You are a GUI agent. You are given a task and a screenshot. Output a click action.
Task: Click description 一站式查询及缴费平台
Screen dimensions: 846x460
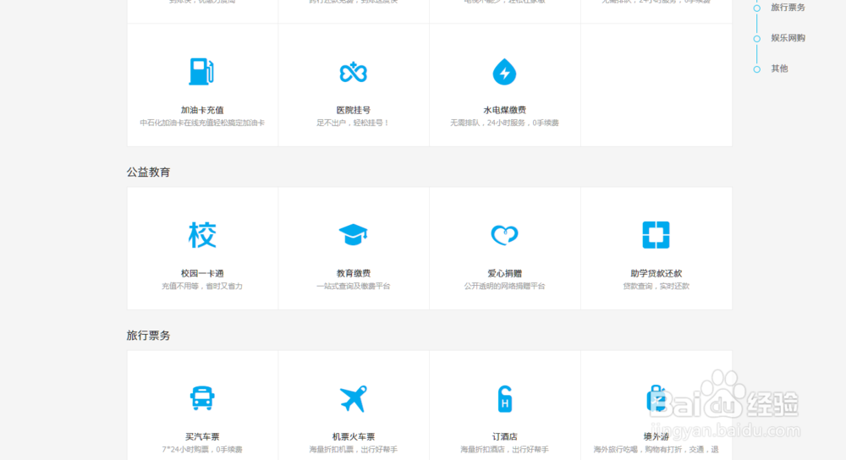pos(354,287)
